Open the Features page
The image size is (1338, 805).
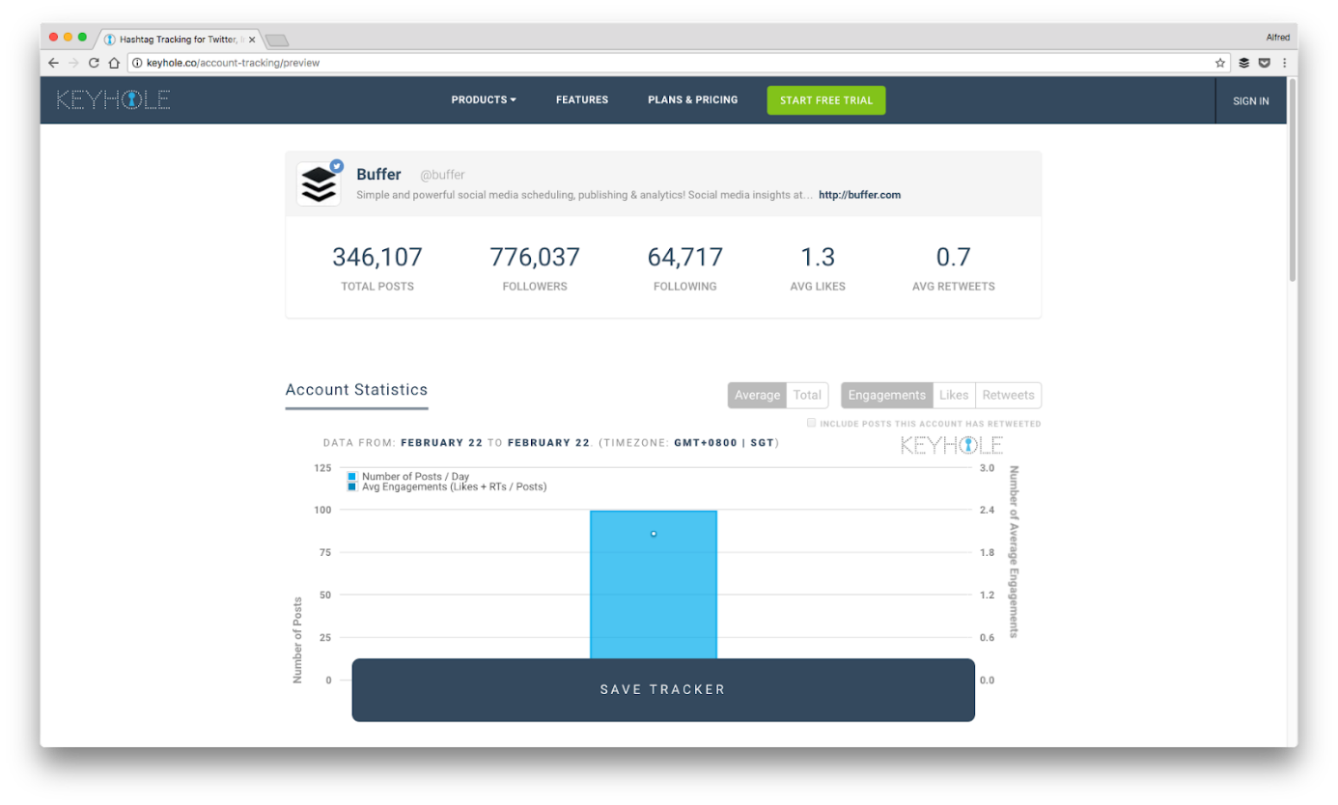582,99
